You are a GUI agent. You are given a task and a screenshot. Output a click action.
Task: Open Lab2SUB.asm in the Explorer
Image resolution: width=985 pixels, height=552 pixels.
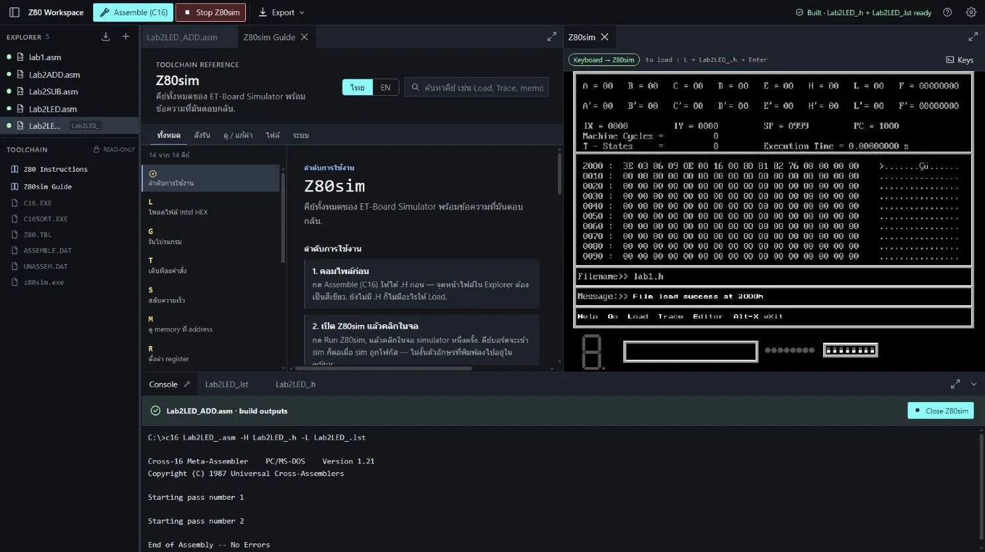pos(69,92)
